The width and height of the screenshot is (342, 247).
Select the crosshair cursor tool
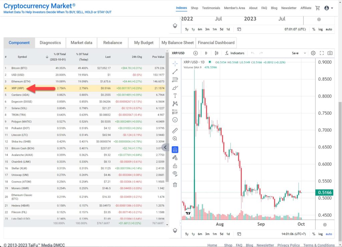click(x=175, y=64)
